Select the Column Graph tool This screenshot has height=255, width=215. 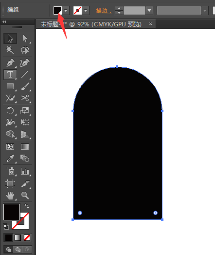pos(25,171)
